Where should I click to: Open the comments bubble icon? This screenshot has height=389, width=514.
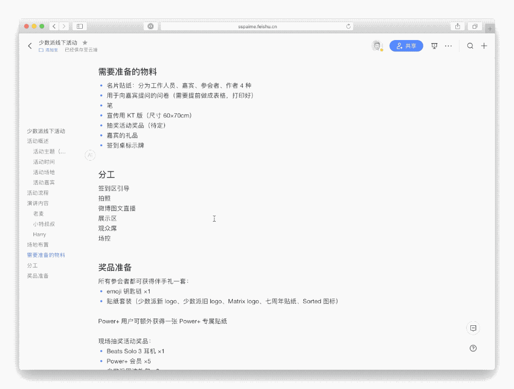tap(473, 328)
